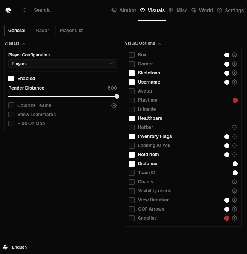Disable the Distance checkbox

click(x=132, y=164)
